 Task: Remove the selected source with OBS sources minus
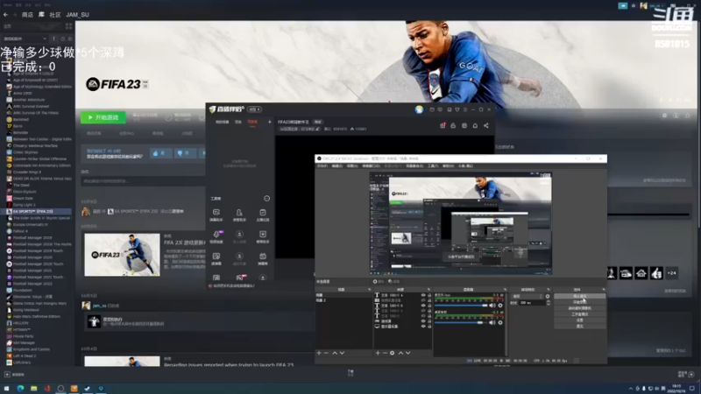pyautogui.click(x=385, y=353)
